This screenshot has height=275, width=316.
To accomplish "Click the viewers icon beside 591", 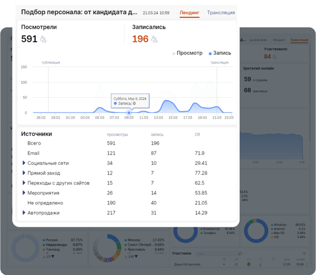I will (44, 39).
